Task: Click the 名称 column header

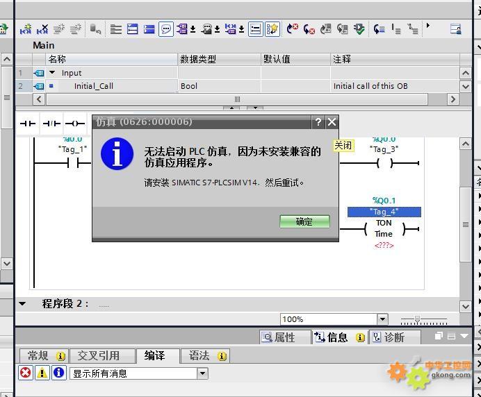Action: (112, 59)
